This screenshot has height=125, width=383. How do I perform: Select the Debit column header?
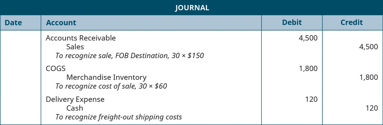[x=292, y=23]
